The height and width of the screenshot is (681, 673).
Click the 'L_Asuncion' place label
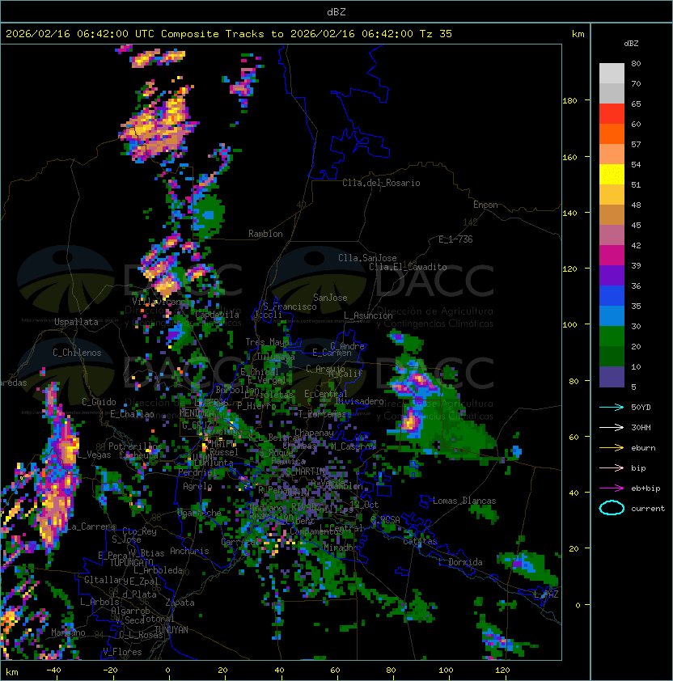pyautogui.click(x=368, y=315)
